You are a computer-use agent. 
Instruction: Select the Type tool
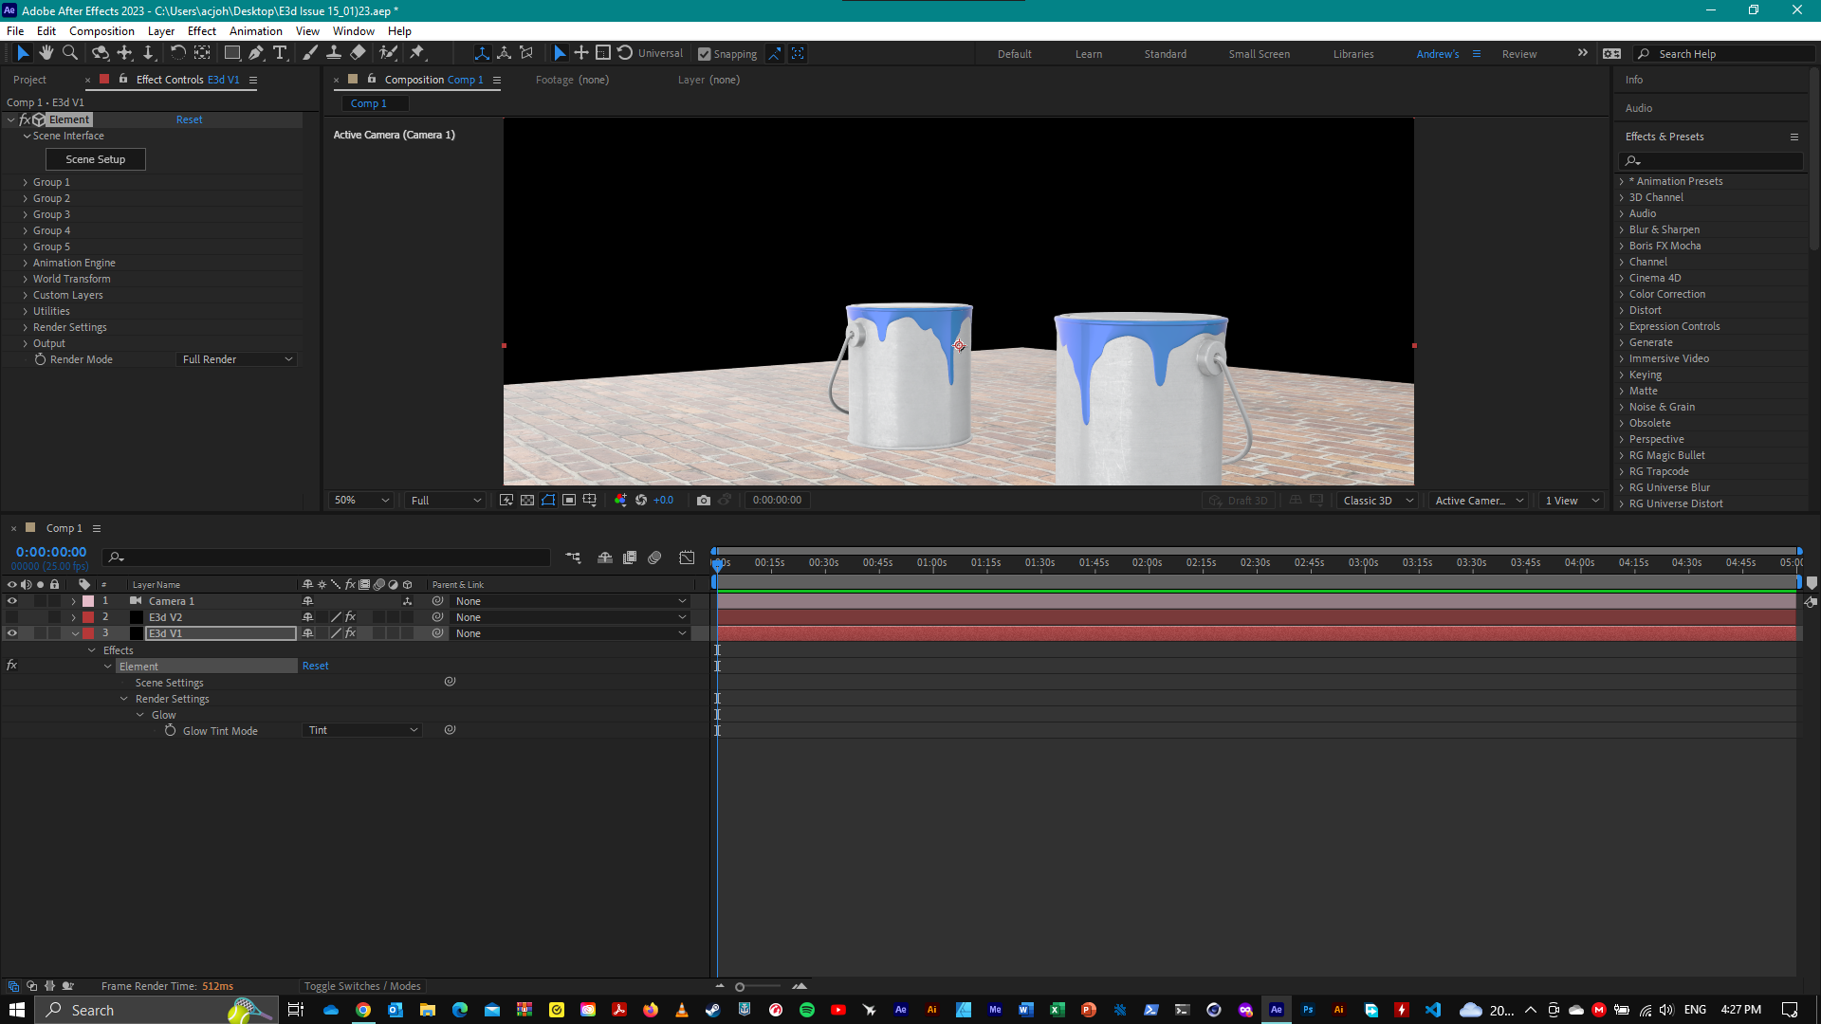click(281, 53)
